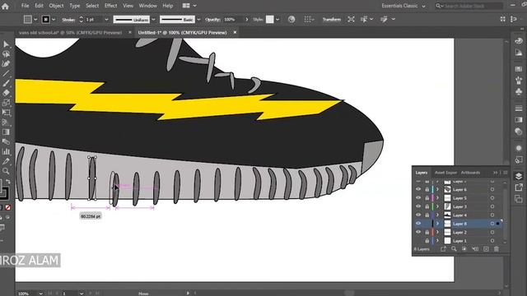Select the Paintbrush tool
The image size is (527, 296).
[x=6, y=83]
